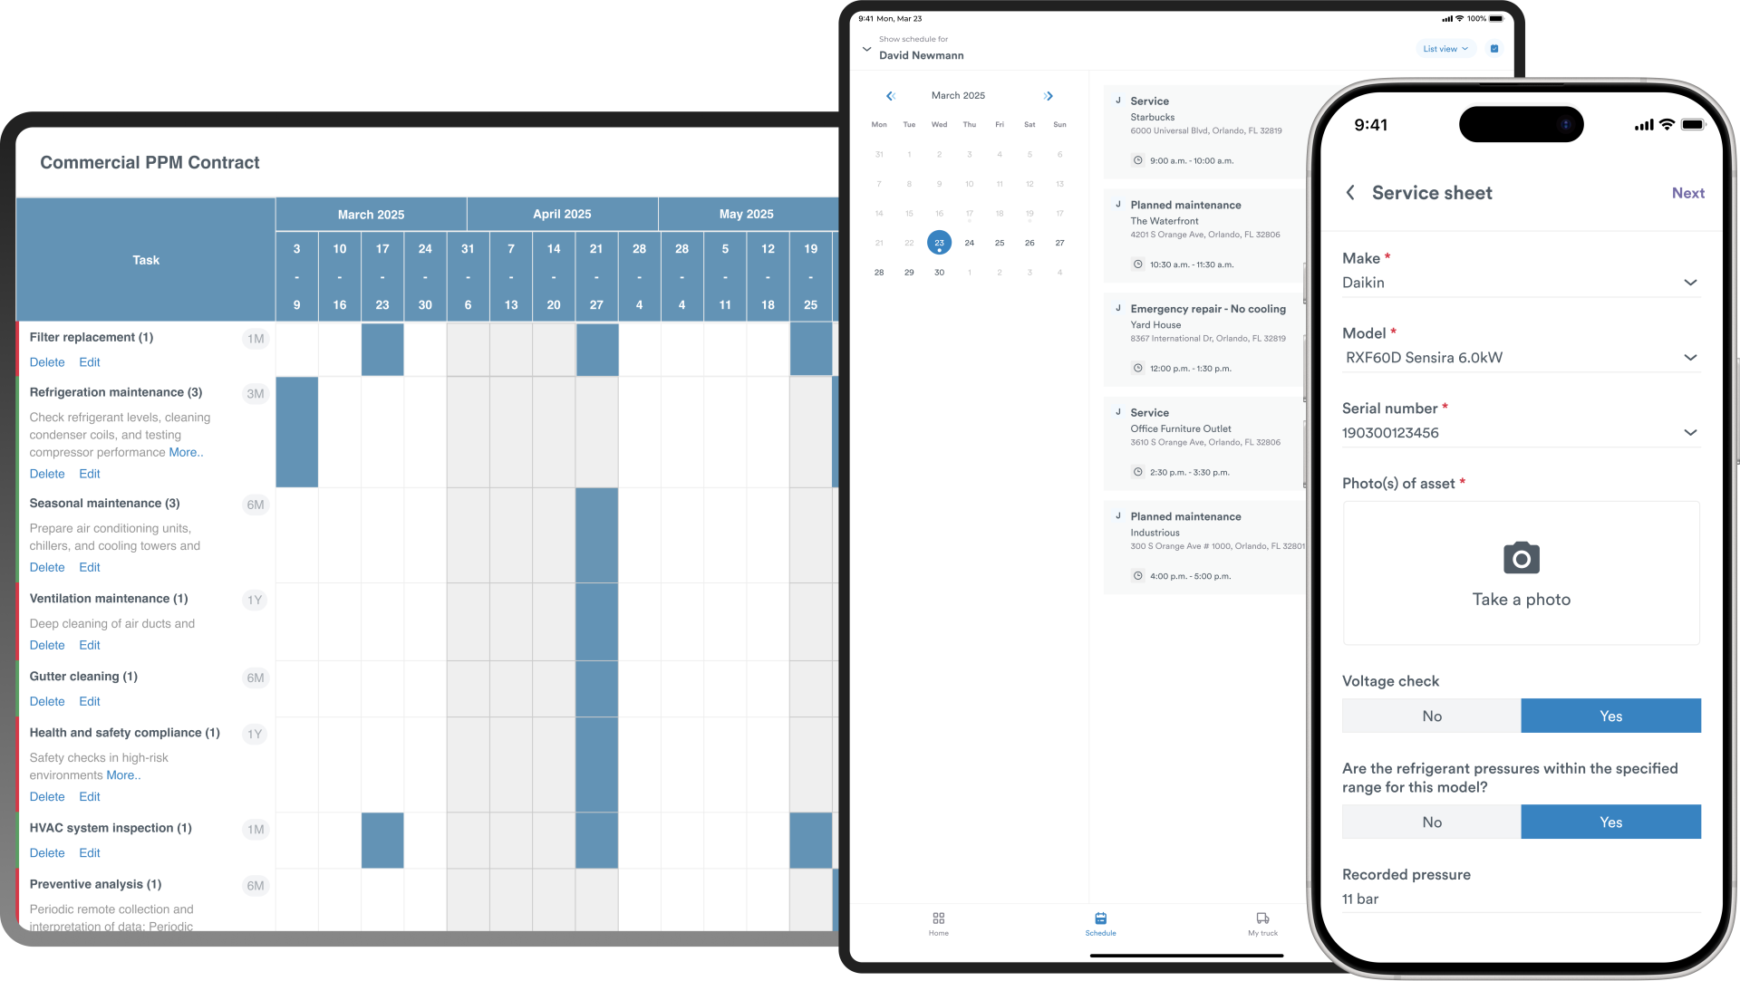
Task: Click the back arrow on service sheet
Action: (x=1350, y=192)
